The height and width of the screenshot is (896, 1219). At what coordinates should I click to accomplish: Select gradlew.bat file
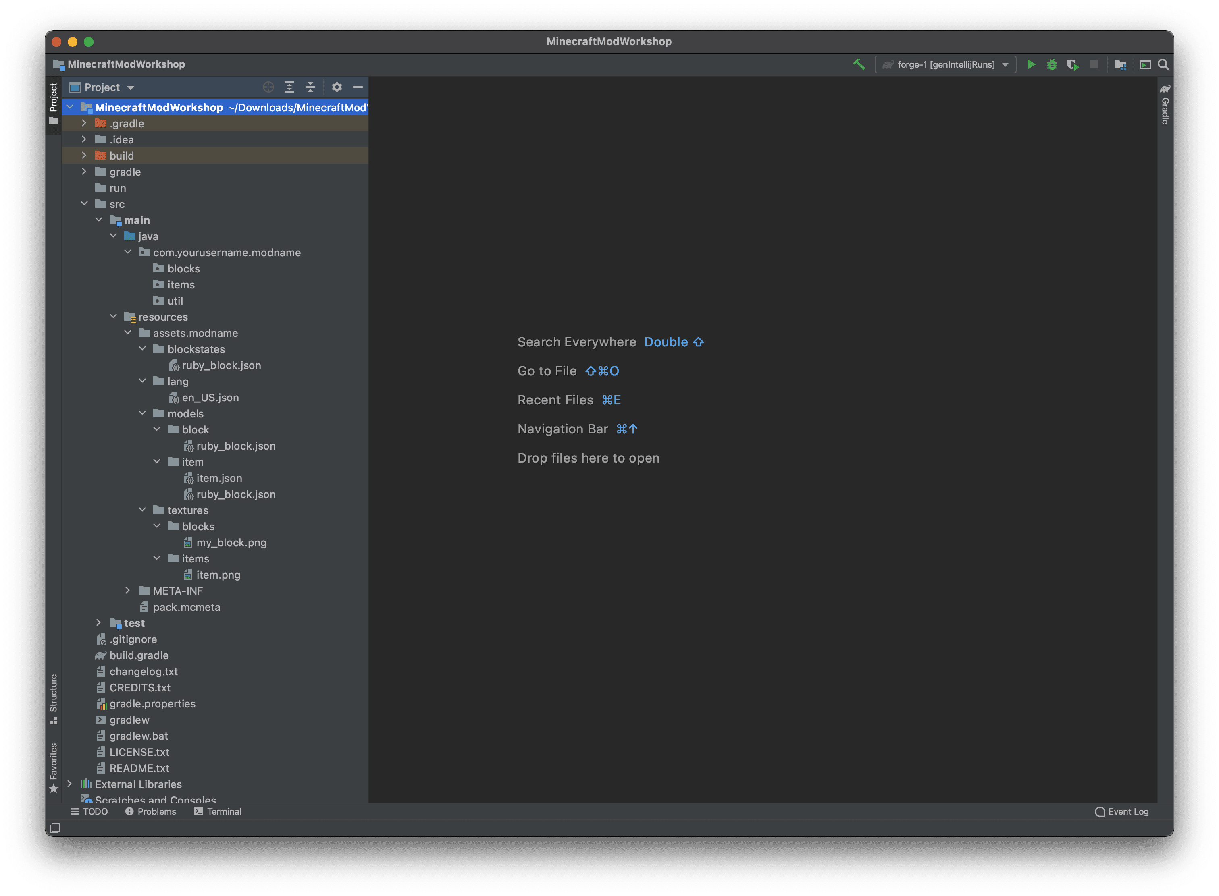tap(132, 736)
